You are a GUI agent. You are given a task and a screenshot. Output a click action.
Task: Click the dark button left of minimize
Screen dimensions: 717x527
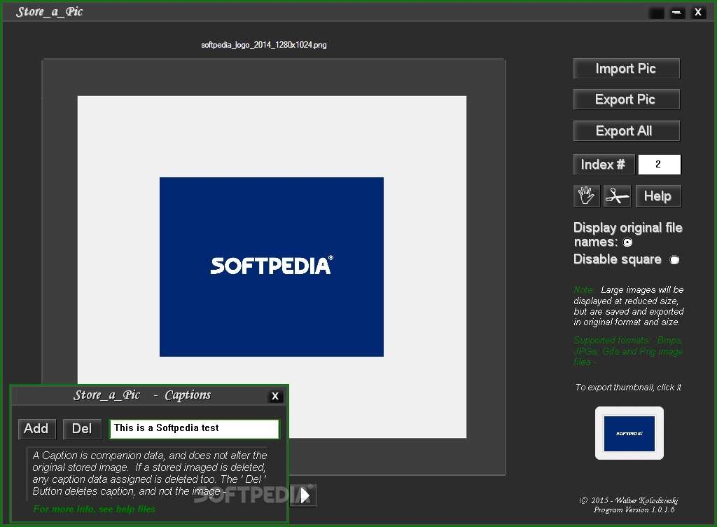point(657,13)
